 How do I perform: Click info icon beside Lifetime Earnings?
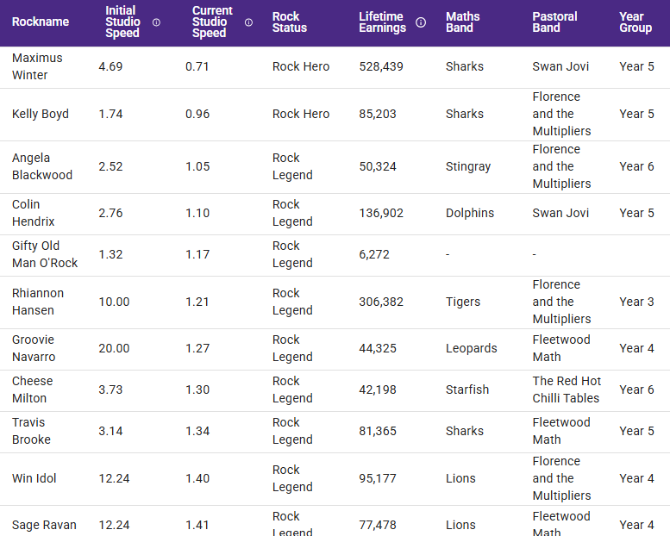421,22
